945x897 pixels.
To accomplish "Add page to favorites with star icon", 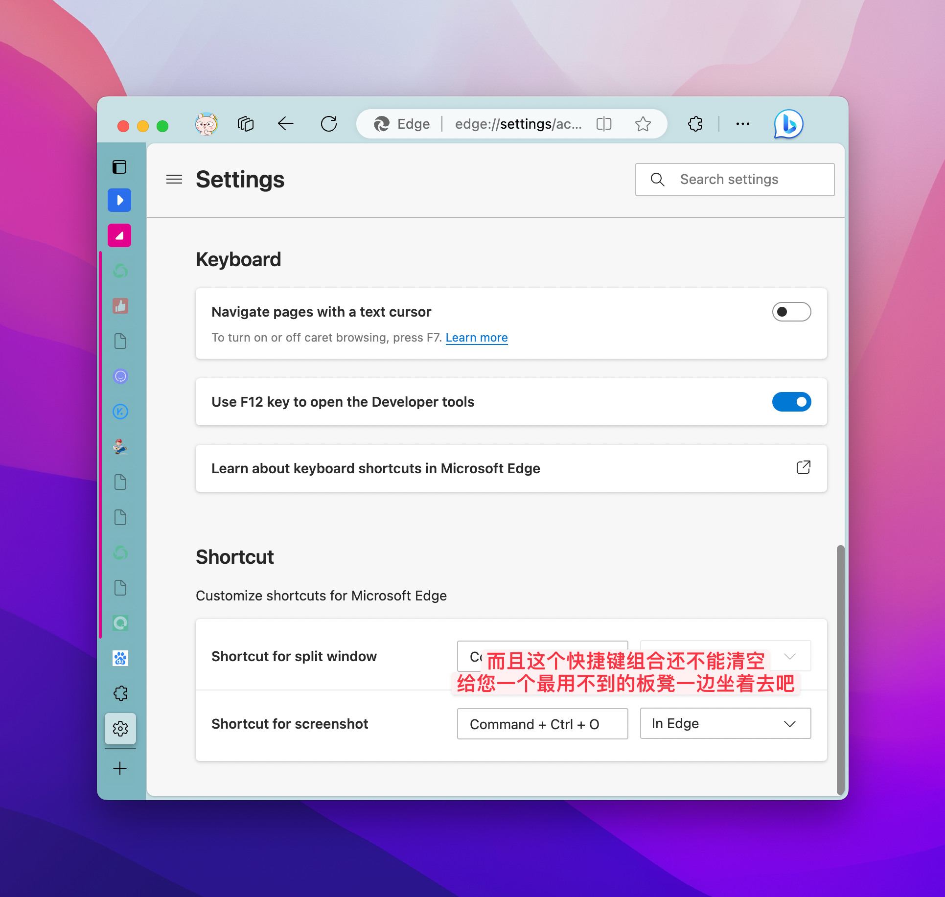I will [643, 124].
